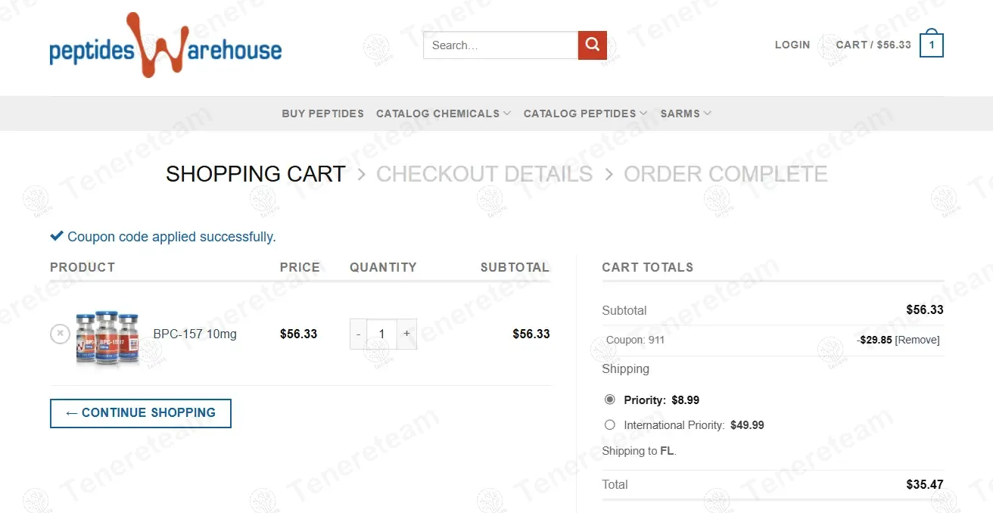
Task: Increase quantity with the plus button
Action: 406,334
